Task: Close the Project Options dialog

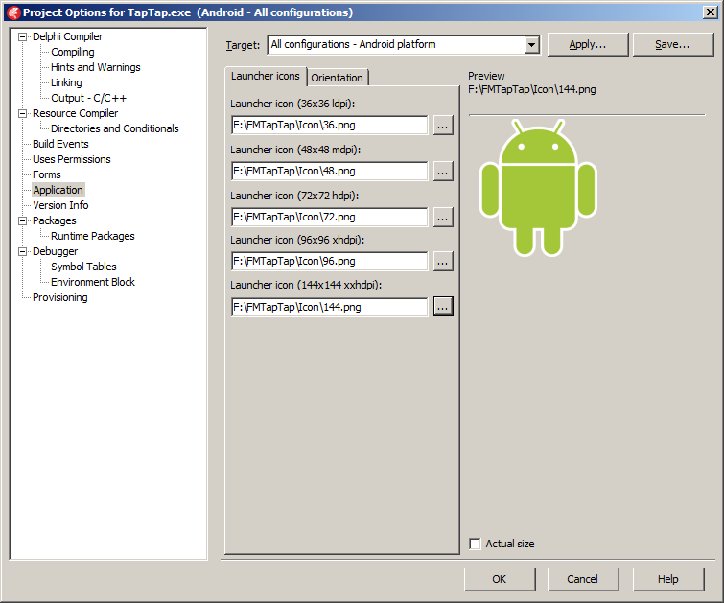Action: 710,12
